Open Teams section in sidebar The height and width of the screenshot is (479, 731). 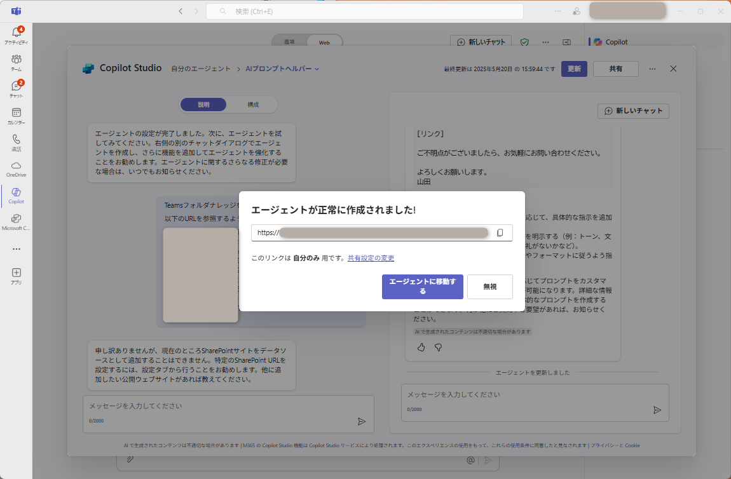(17, 62)
